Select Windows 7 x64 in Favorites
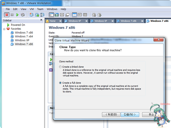The image size is (171, 128). tap(22, 36)
